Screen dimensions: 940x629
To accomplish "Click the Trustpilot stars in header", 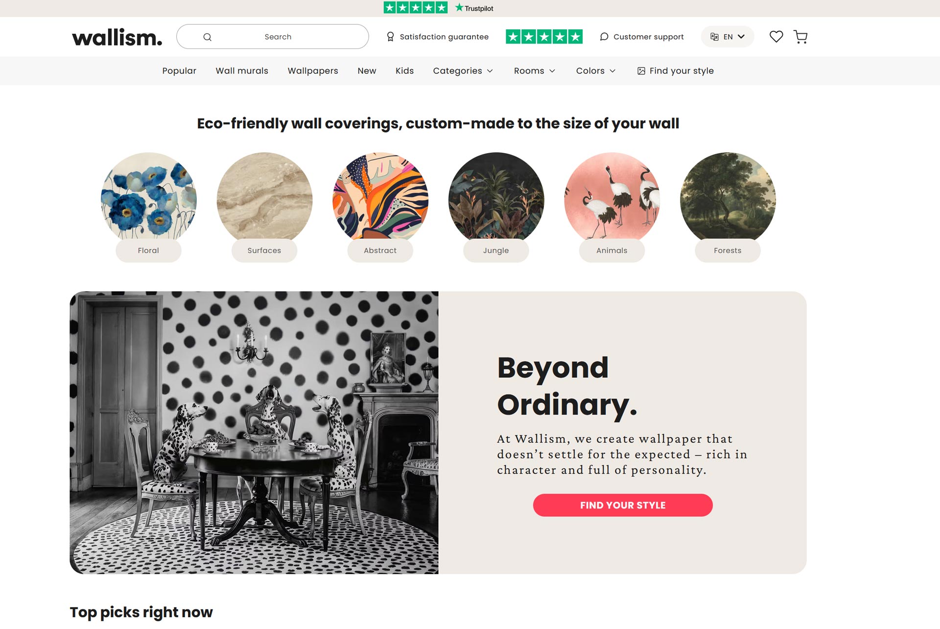I will pyautogui.click(x=544, y=37).
